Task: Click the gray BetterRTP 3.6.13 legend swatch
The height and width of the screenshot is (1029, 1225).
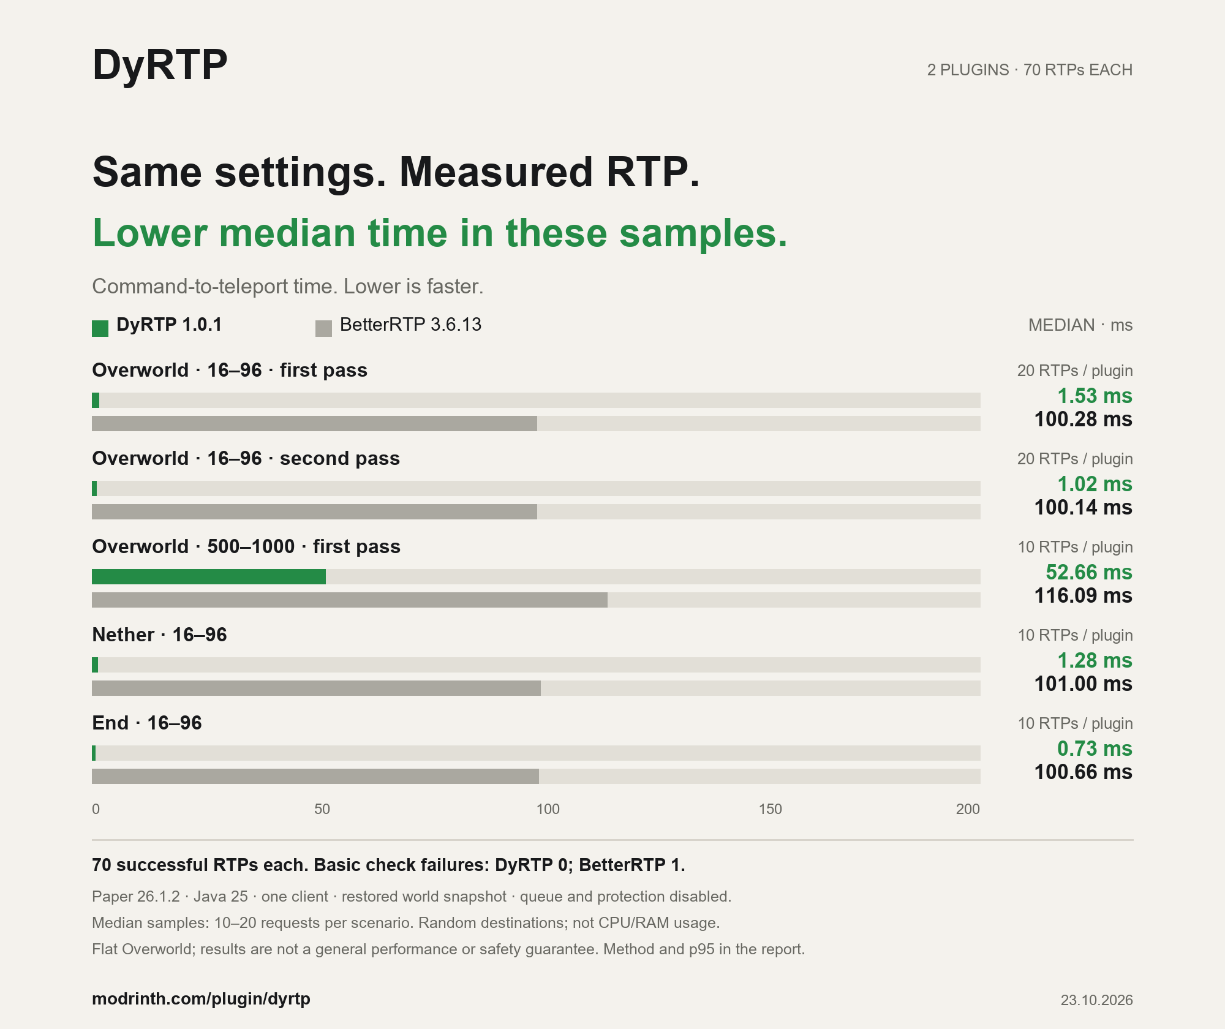Action: pos(323,328)
